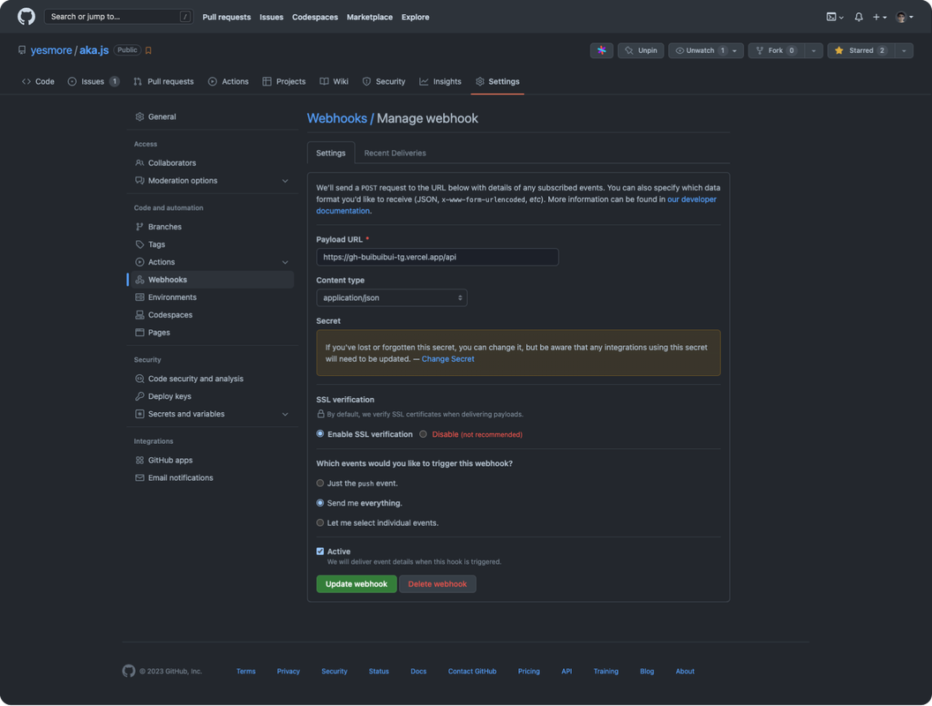Select Enable SSL verification radio
This screenshot has height=706, width=932.
(x=320, y=434)
